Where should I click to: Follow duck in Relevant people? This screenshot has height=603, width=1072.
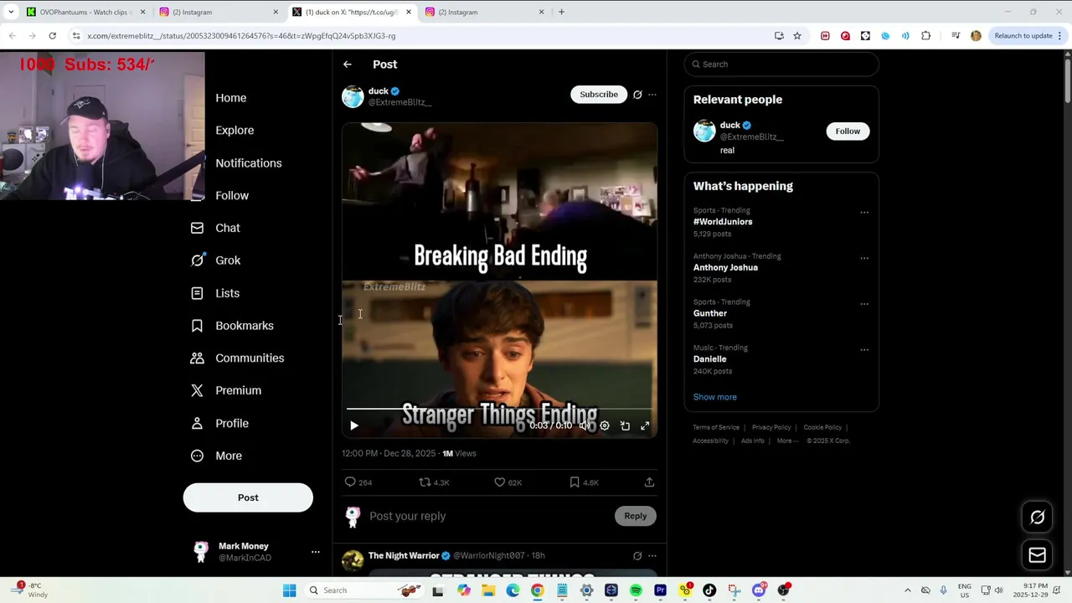tap(848, 131)
